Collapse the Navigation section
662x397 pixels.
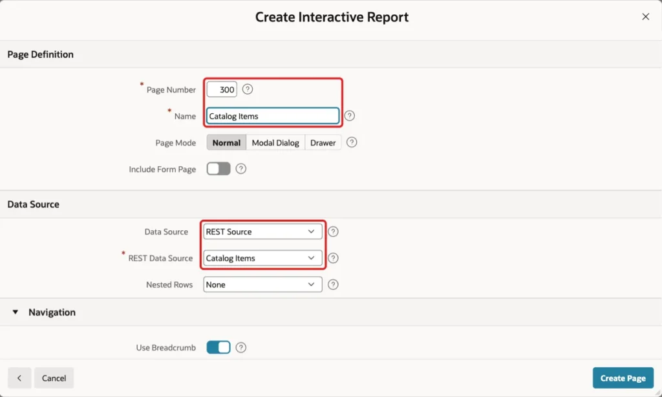point(16,312)
